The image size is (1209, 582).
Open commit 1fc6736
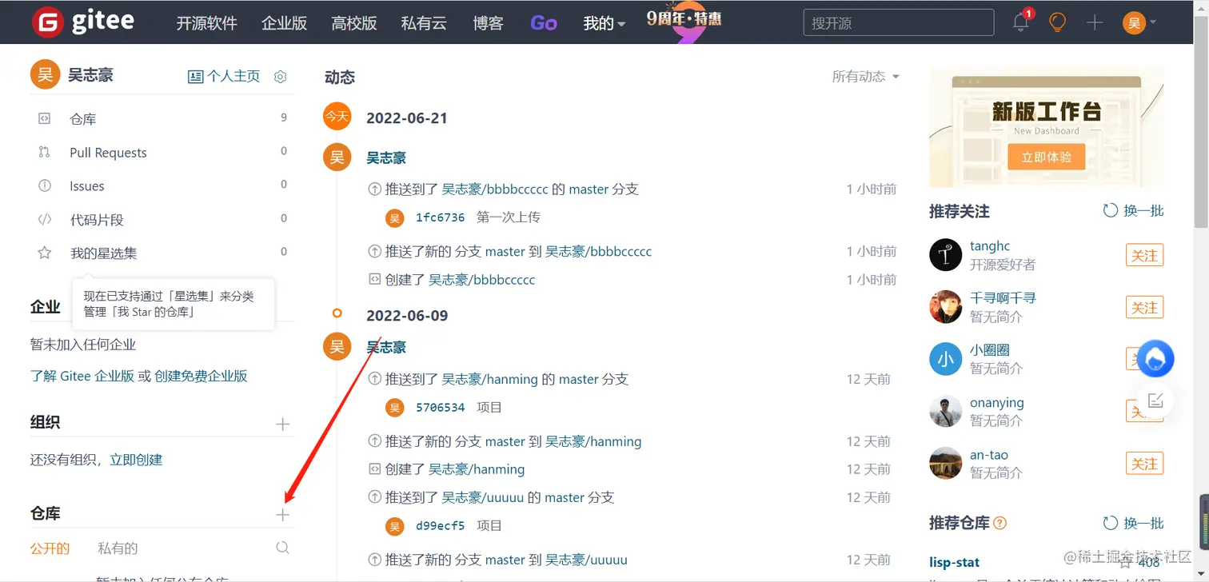pos(440,217)
